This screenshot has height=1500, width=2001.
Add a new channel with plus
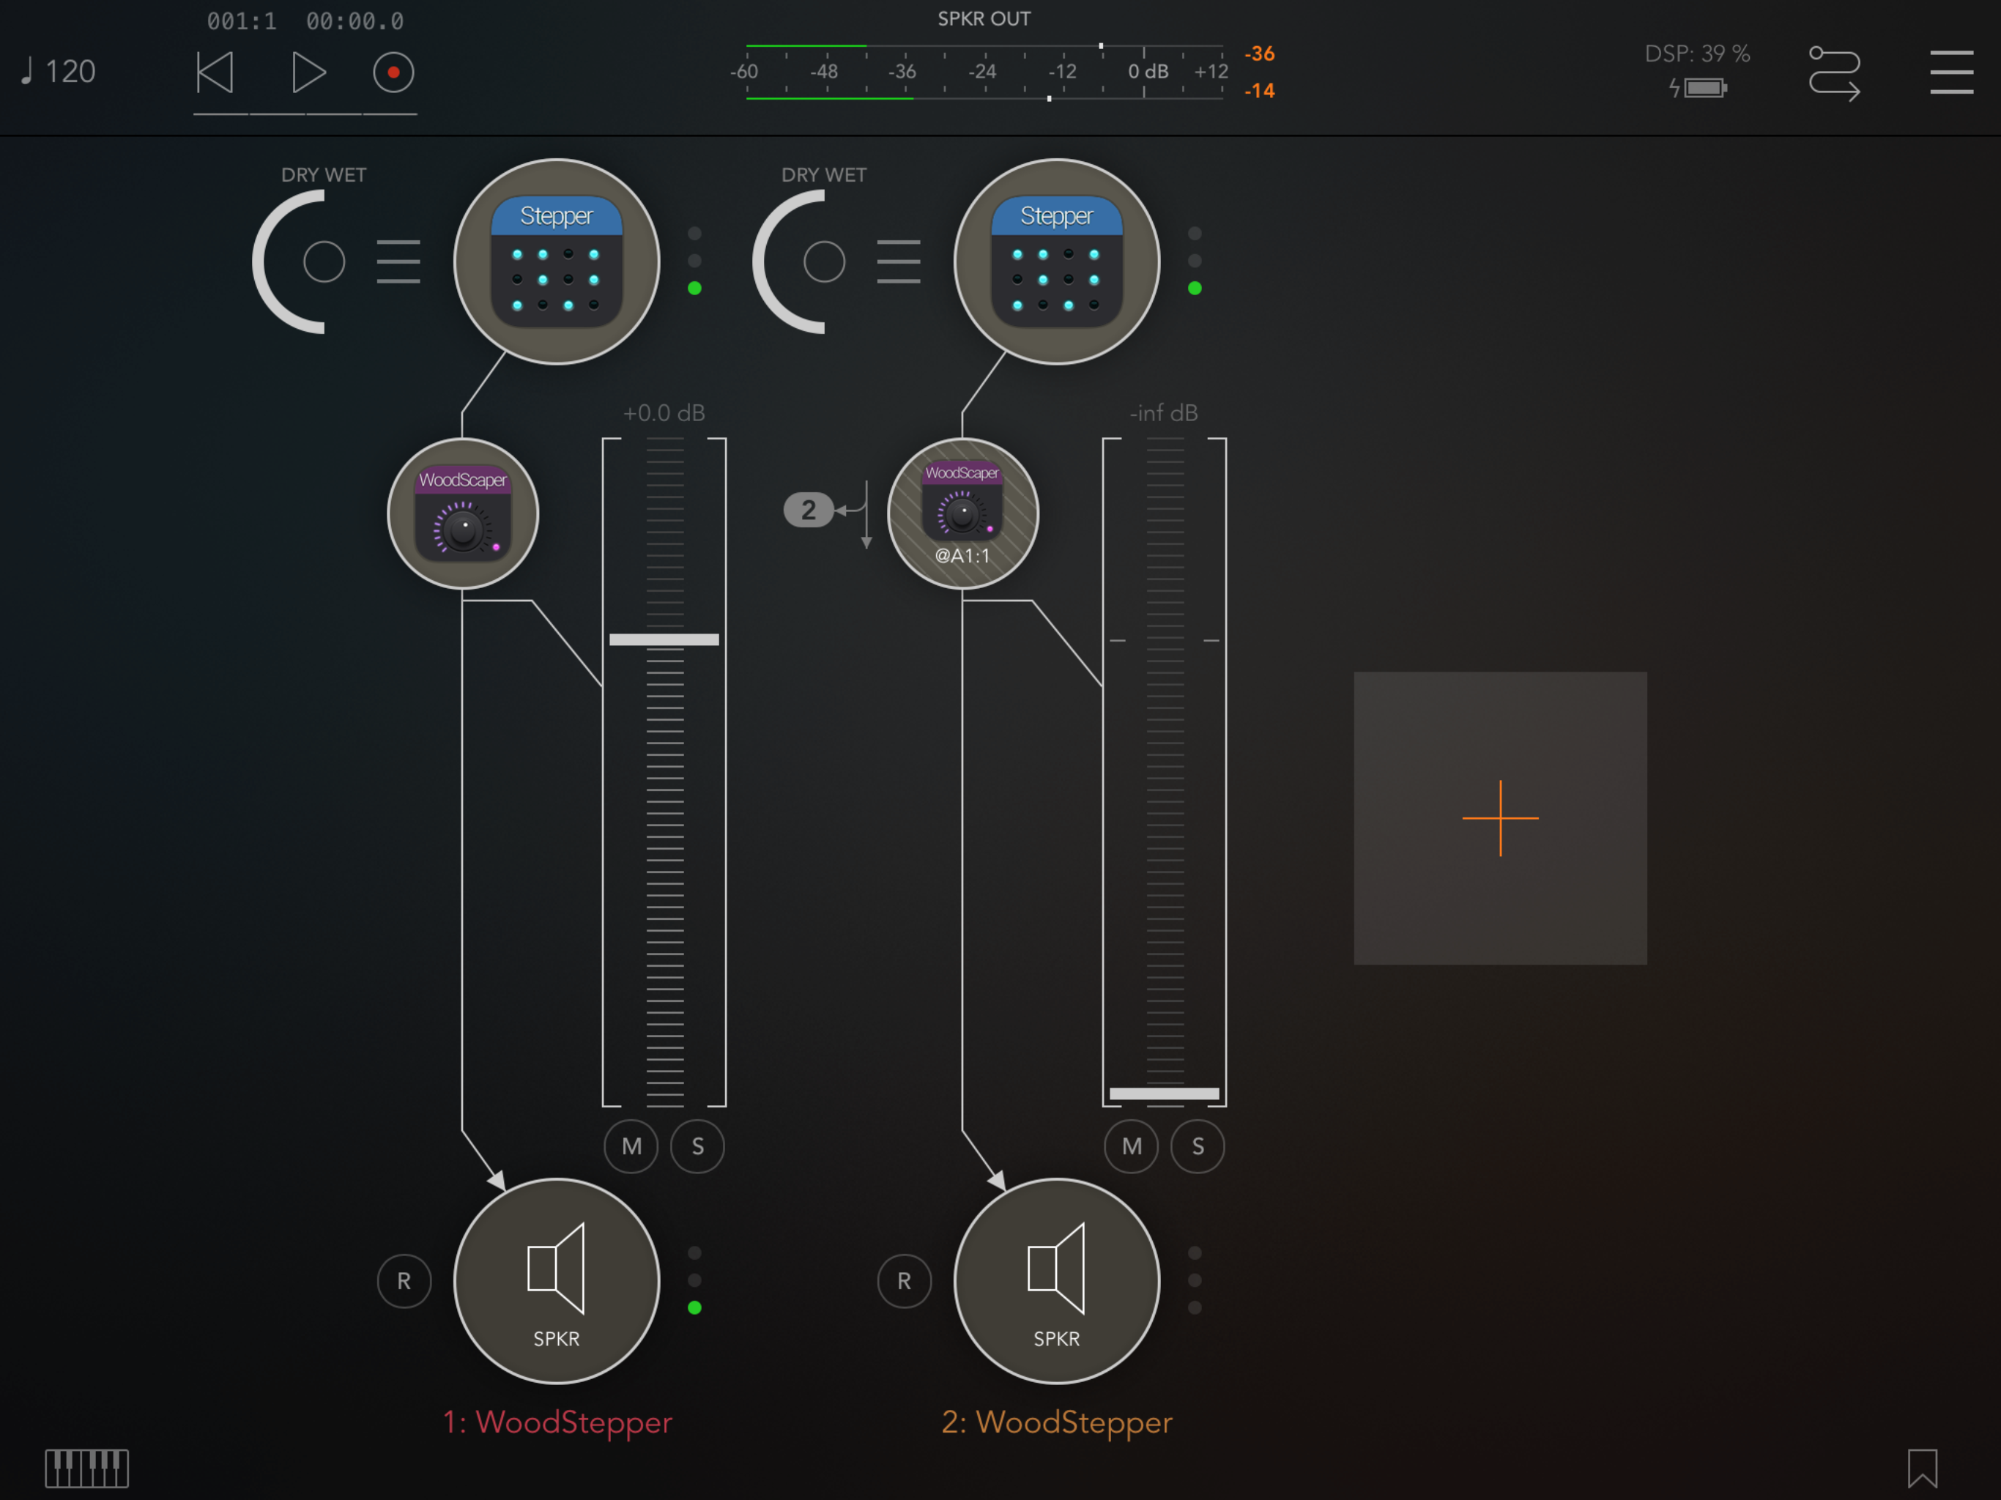pyautogui.click(x=1499, y=818)
